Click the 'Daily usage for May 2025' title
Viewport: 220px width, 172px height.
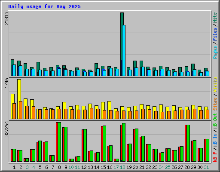(x=44, y=6)
